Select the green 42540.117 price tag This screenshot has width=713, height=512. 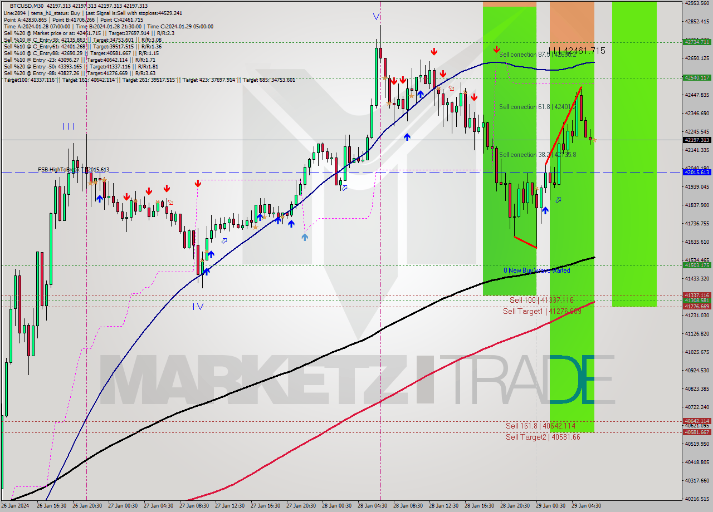(696, 77)
